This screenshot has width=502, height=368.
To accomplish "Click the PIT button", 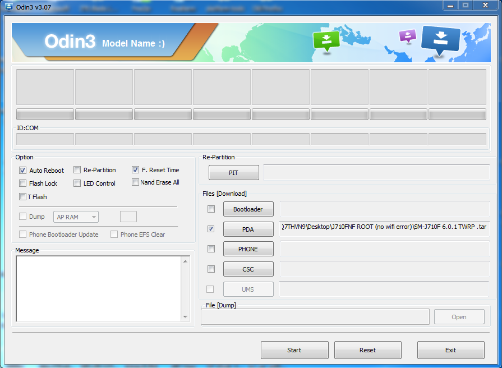I will click(x=234, y=173).
